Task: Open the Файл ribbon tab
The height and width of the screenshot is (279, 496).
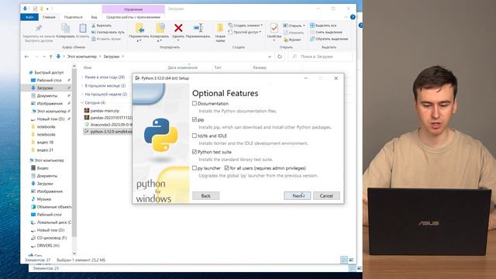Action: (x=29, y=17)
